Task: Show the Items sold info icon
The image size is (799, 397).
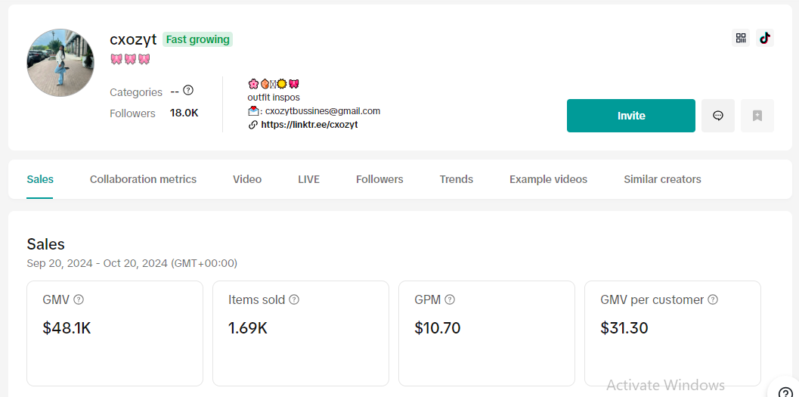Action: click(x=294, y=299)
